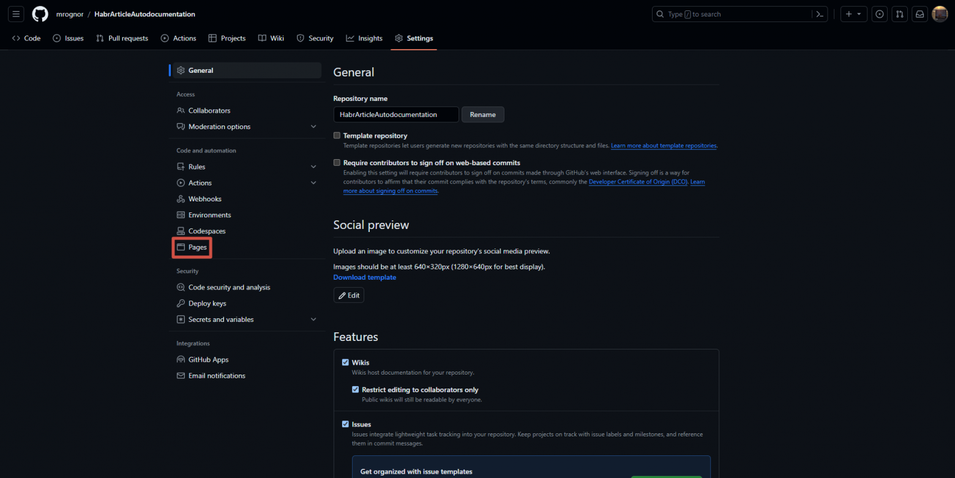Open the command palette icon
Image resolution: width=955 pixels, height=478 pixels.
point(819,14)
